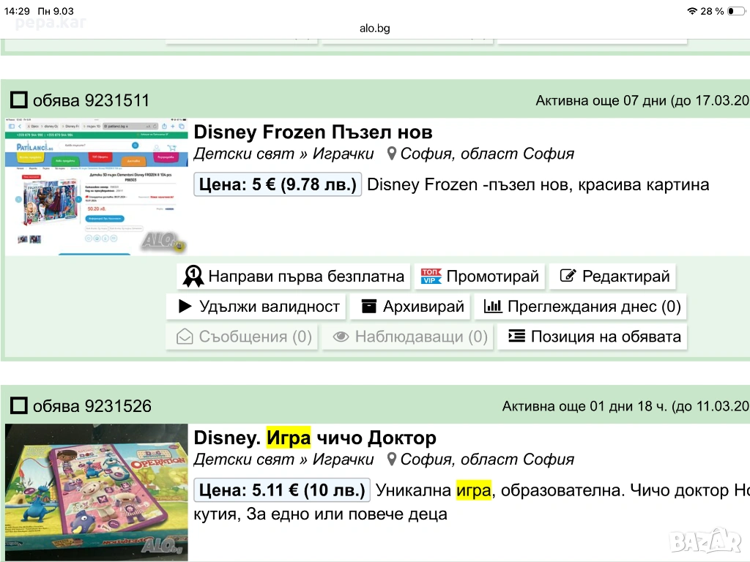The image size is (750, 562).
Task: Tick checkbox for listing 9231526
Action: tap(20, 406)
